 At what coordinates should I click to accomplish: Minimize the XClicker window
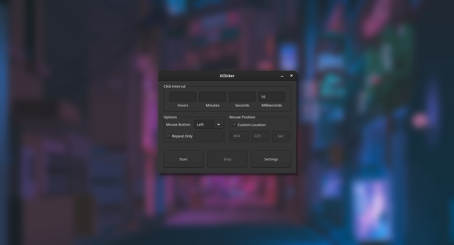[x=282, y=76]
